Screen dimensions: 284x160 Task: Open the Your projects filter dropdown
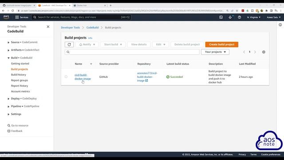pos(215,52)
